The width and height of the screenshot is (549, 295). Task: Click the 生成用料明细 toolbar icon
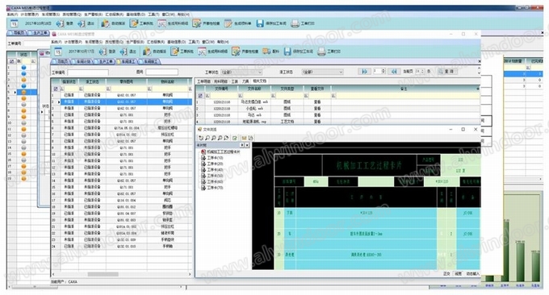[202, 52]
